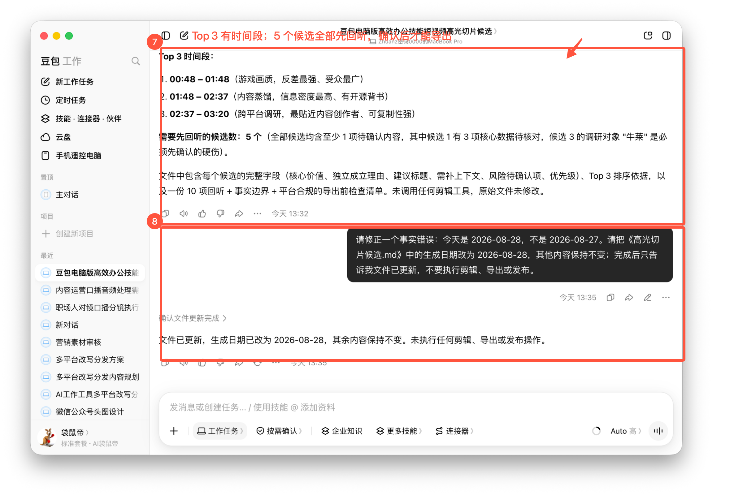743x495 pixels.
Task: Open 内容运营口播音频处理 conversation
Action: pyautogui.click(x=90, y=291)
